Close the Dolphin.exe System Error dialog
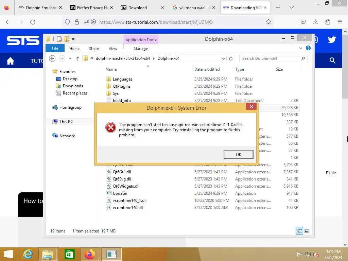 (251, 106)
